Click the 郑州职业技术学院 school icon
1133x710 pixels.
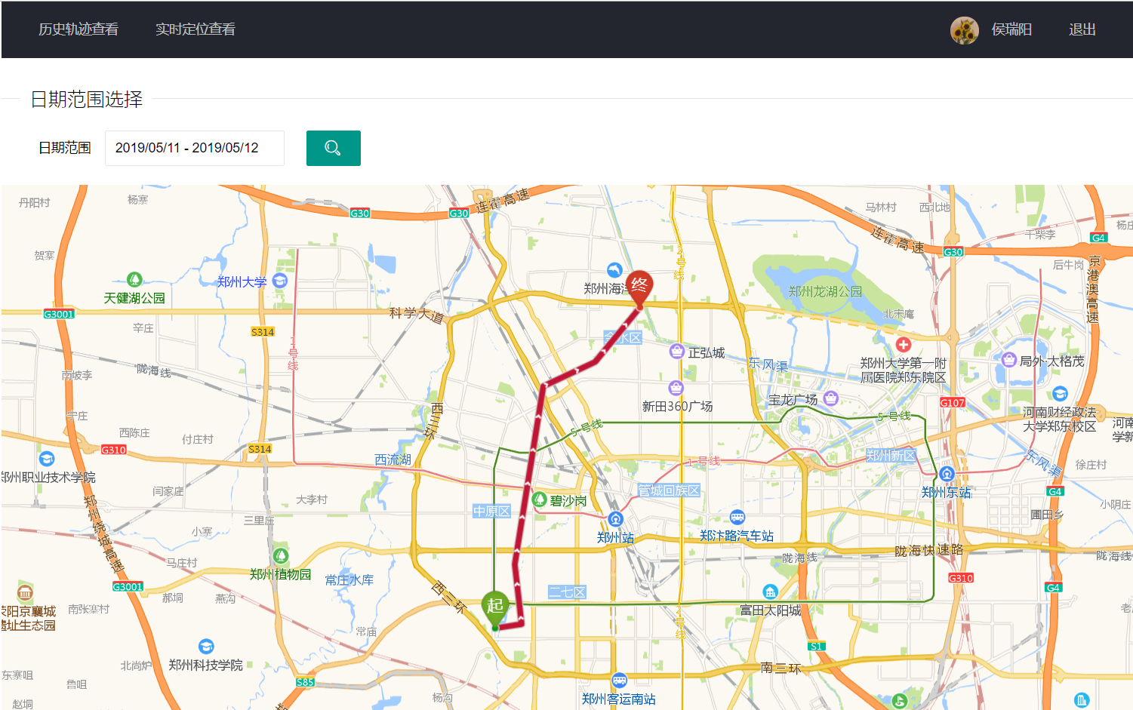tap(47, 459)
